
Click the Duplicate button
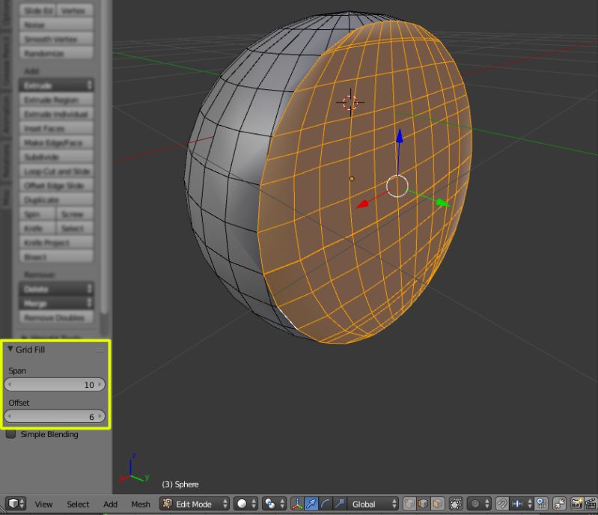(56, 200)
